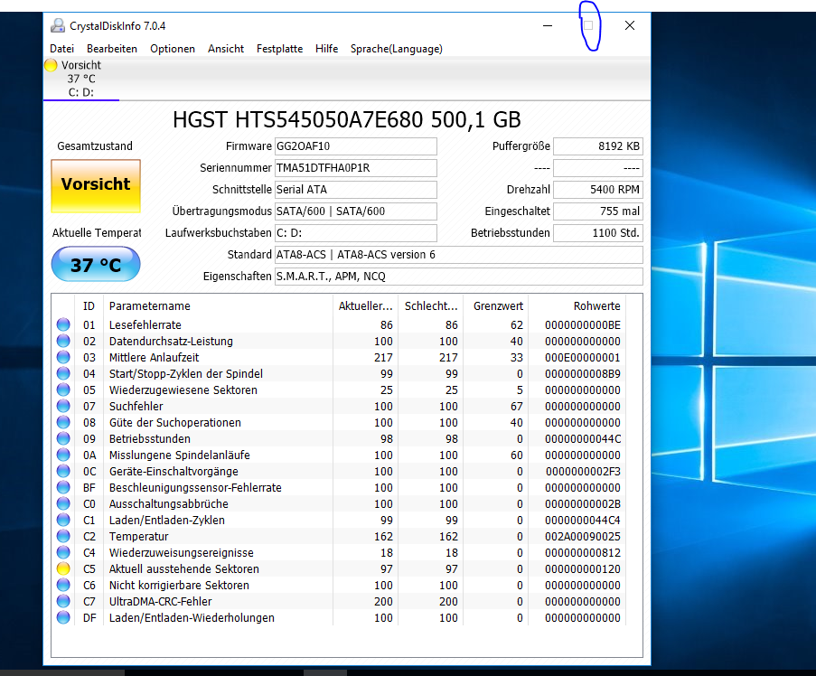This screenshot has height=676, width=816.
Task: Click raw value 000000000812 of Wiederzuweisungsereignisse
Action: pyautogui.click(x=582, y=552)
